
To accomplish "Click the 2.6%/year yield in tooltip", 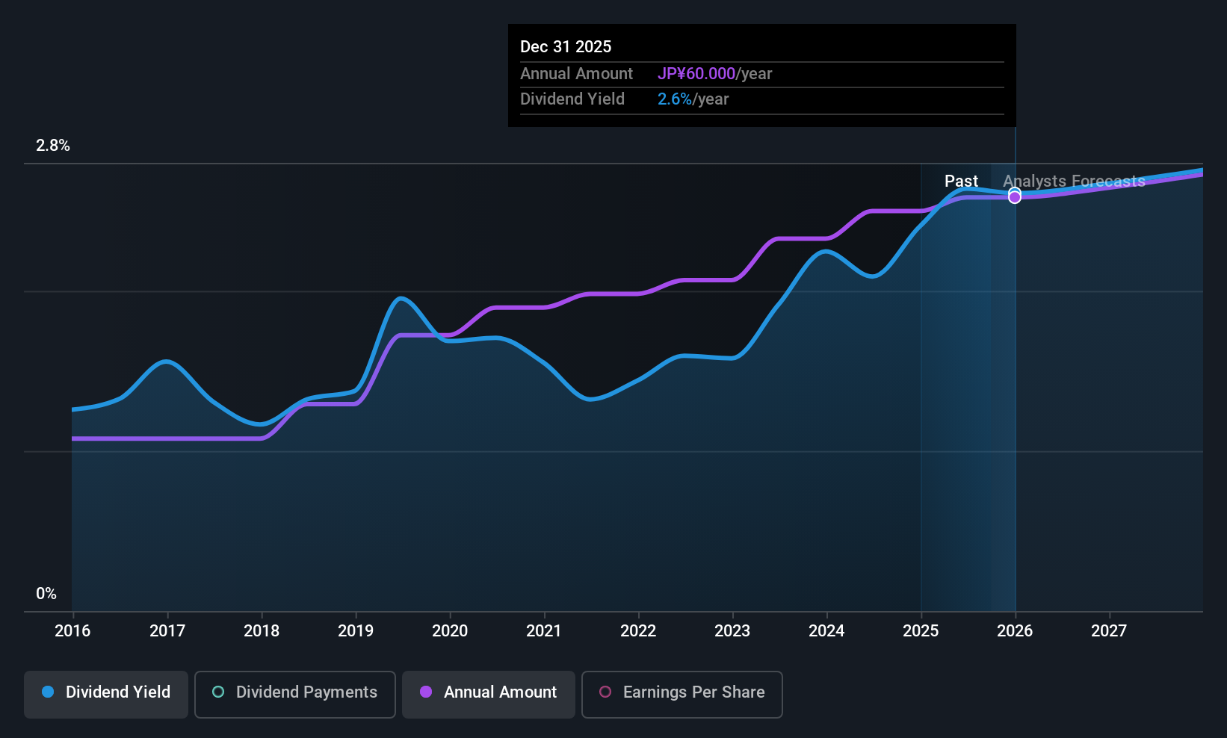I will (693, 99).
